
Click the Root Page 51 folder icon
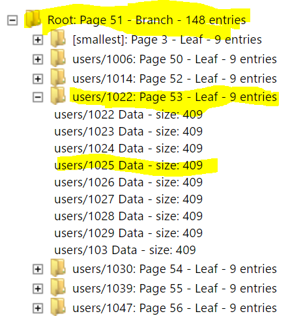[x=33, y=19]
